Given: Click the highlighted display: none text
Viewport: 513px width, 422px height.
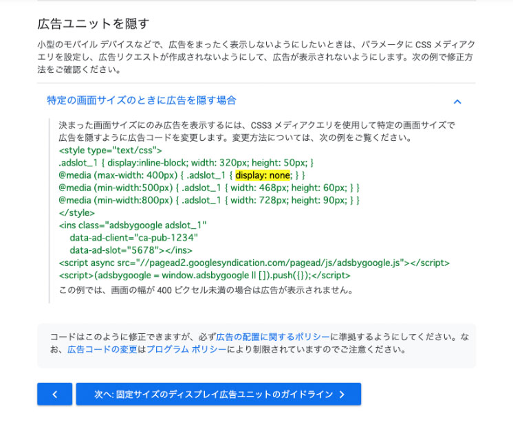Looking at the screenshot, I should (263, 175).
